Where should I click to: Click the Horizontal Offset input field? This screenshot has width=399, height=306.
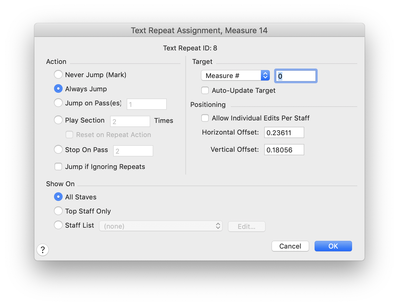click(x=284, y=133)
